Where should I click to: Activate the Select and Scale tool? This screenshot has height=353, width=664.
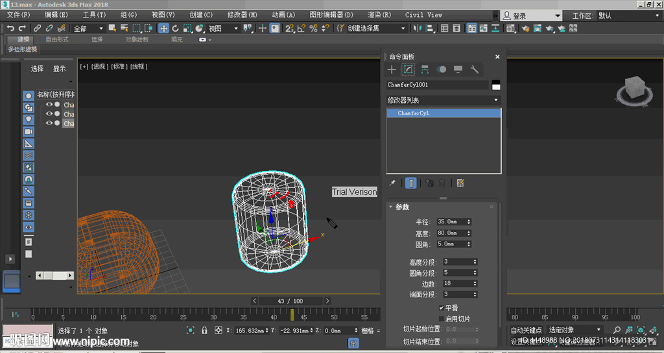(187, 28)
